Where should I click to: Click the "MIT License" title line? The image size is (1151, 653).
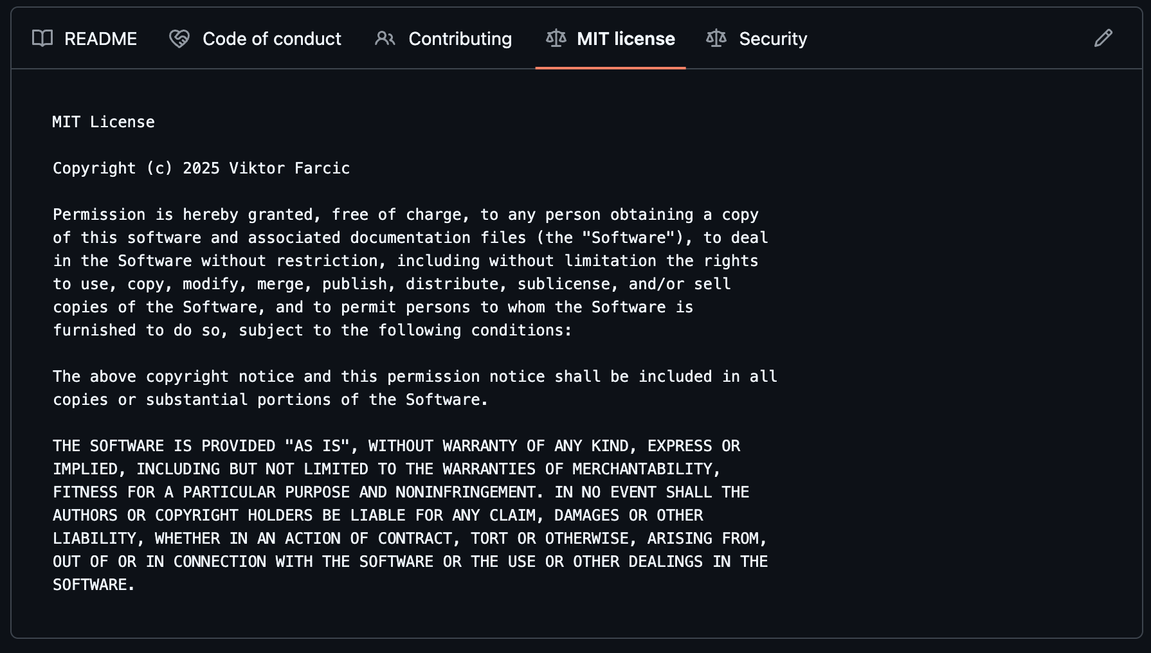coord(104,122)
